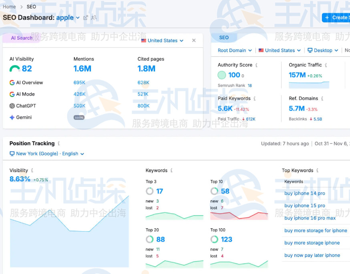
Task: Click the share icon next to apple
Action: click(x=85, y=18)
